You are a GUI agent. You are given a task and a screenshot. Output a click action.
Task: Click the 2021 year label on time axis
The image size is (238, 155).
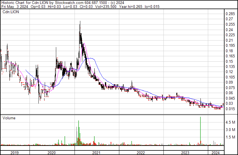tap(96, 153)
